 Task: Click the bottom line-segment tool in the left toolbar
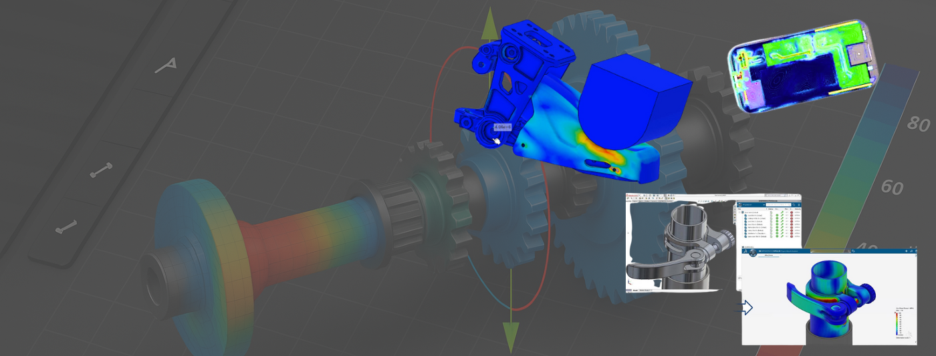(66, 228)
